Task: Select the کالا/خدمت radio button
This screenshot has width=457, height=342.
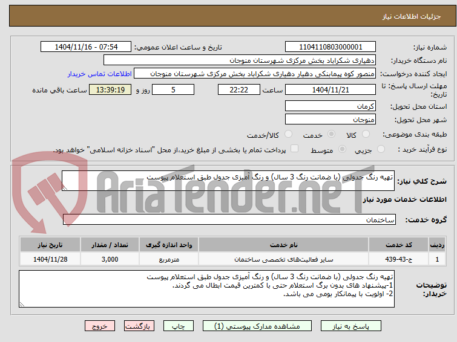Action: (288, 134)
